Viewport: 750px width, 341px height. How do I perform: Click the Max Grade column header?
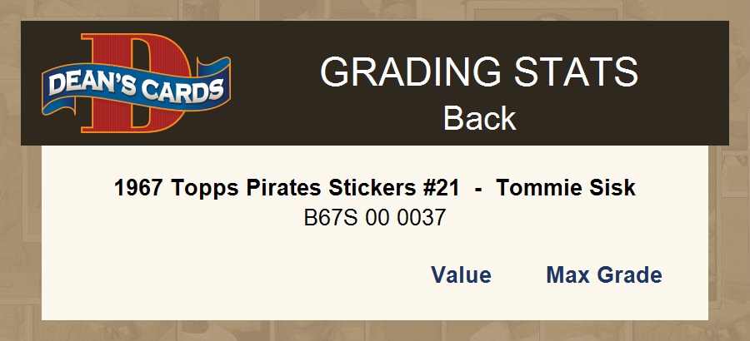(604, 275)
